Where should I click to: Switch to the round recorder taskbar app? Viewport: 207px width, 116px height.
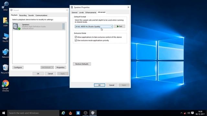point(85,113)
